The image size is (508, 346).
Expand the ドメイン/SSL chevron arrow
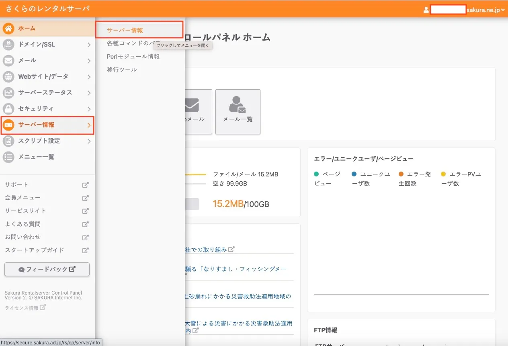(89, 45)
